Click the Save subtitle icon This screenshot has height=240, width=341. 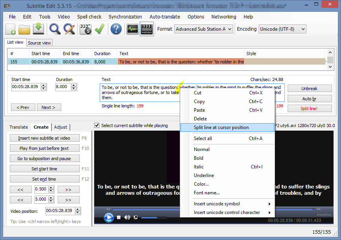pyautogui.click(x=38, y=29)
